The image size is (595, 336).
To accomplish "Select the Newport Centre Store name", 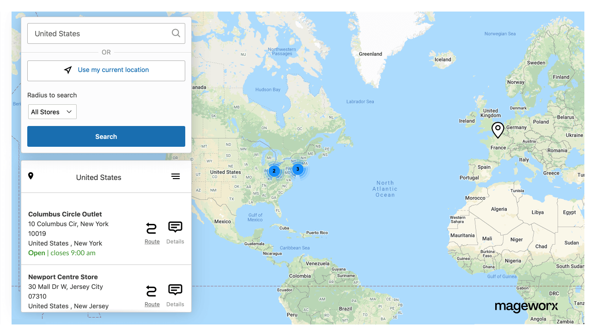I will click(63, 277).
